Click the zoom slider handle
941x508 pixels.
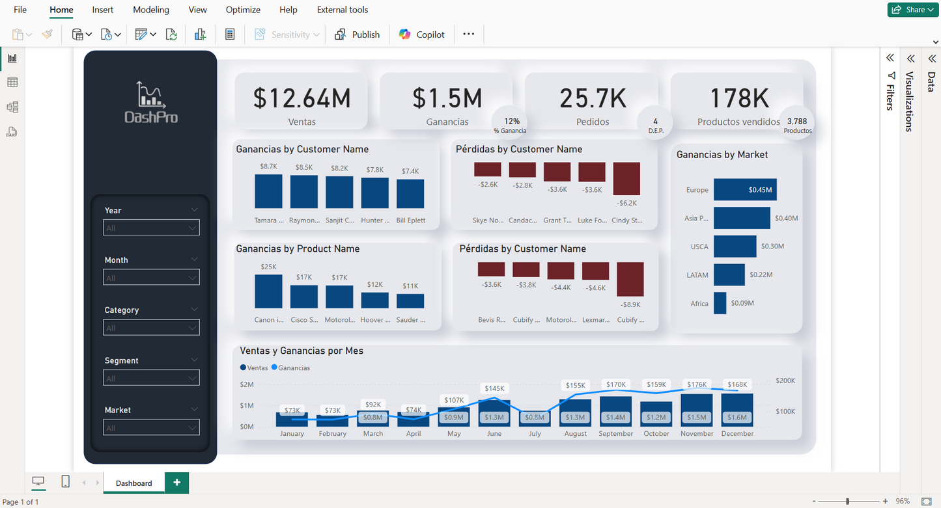847,501
